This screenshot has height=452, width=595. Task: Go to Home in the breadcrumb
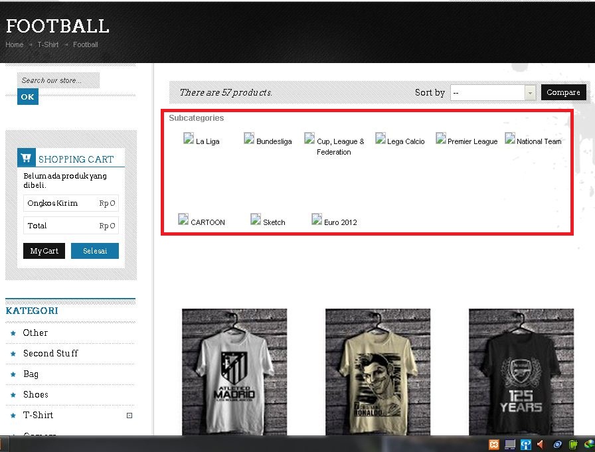pos(15,44)
